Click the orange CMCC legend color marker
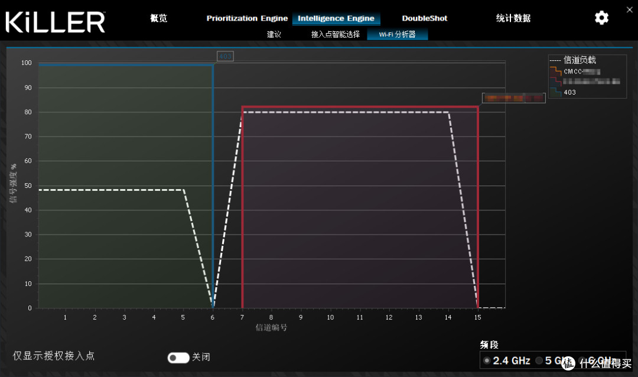This screenshot has height=377, width=638. pos(555,71)
